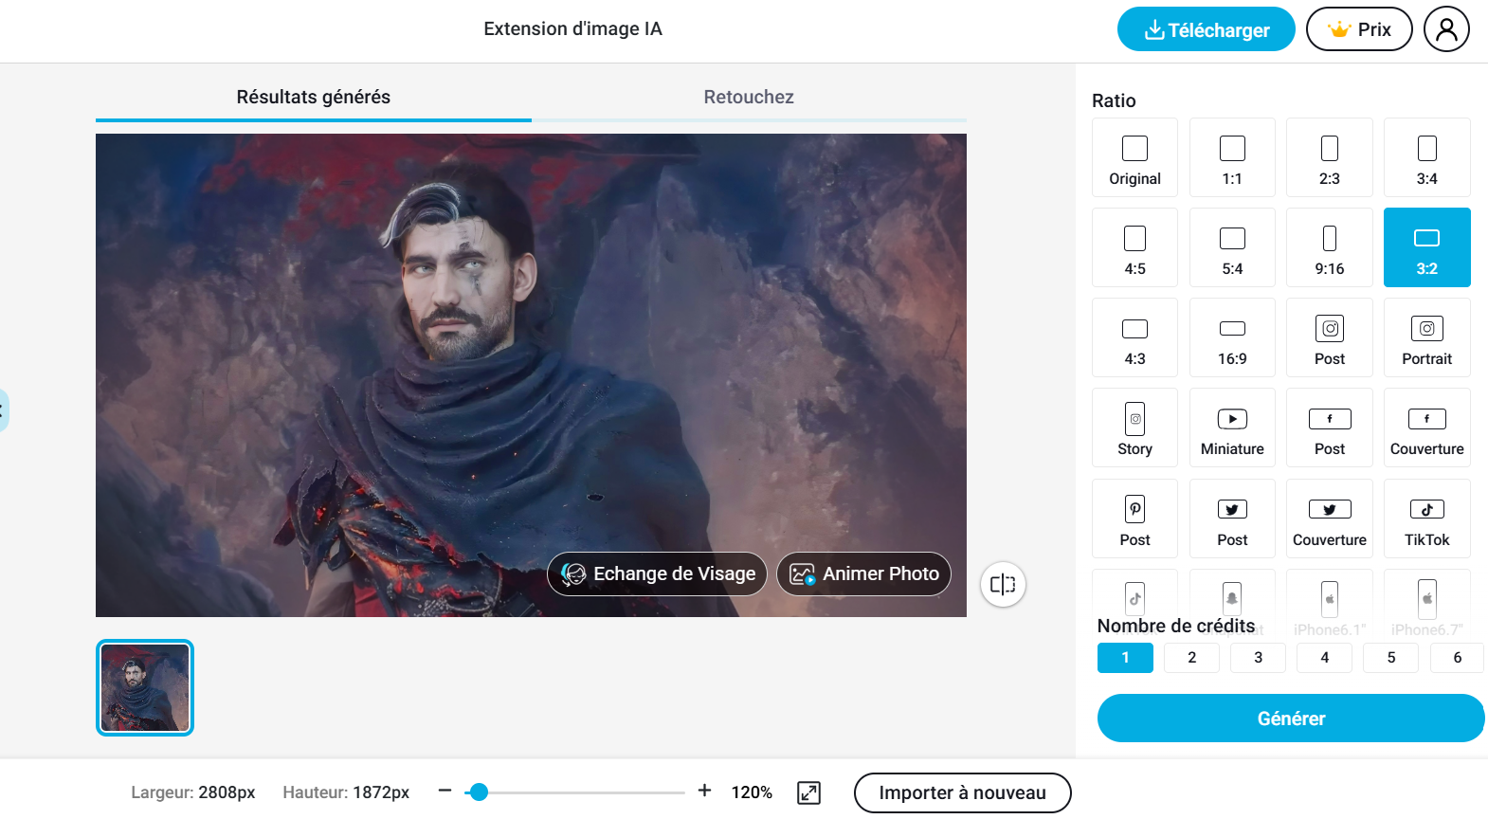Set number of credits to 4
1488x819 pixels.
pyautogui.click(x=1324, y=658)
